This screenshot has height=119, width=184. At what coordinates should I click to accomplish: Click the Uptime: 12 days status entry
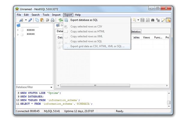[79, 111]
